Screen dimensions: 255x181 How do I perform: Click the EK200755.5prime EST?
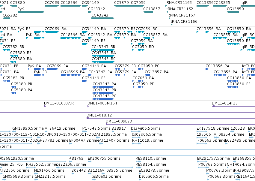point(90,161)
